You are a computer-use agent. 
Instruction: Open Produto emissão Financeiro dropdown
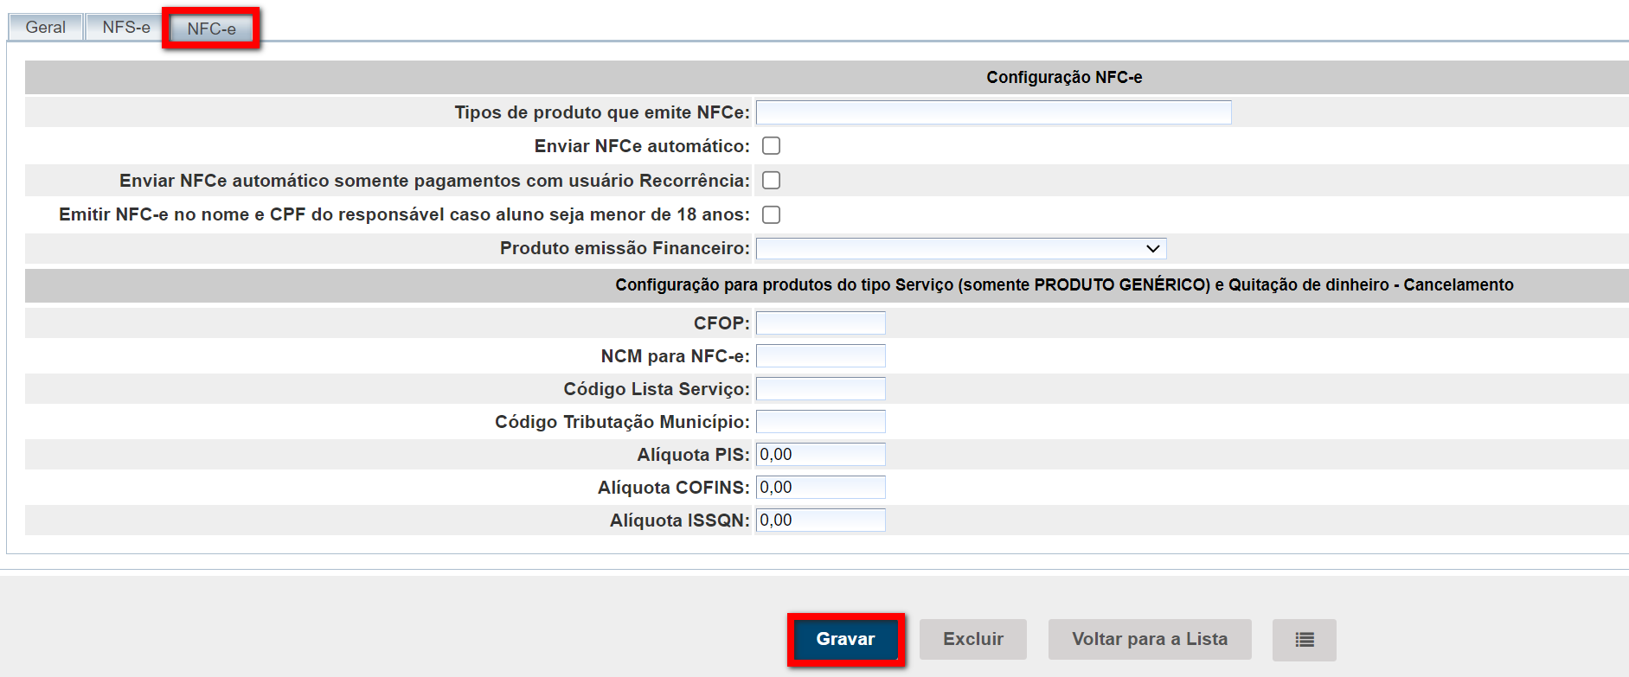pos(960,249)
